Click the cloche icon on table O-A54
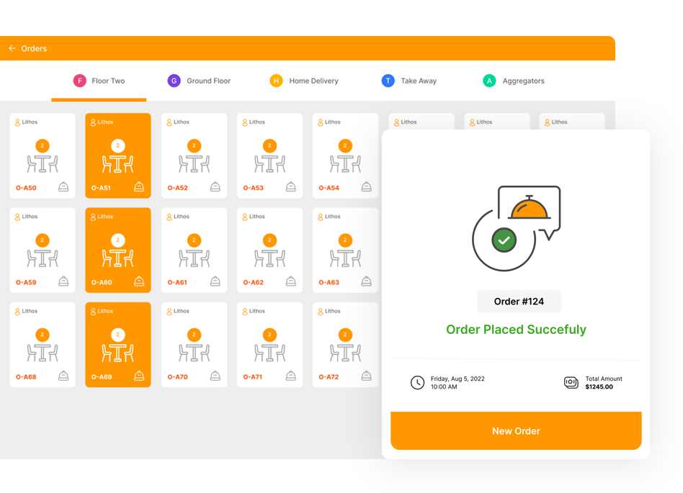 click(367, 186)
